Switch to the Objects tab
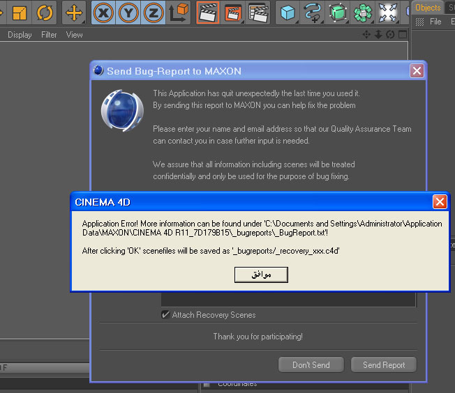The image size is (455, 393). (x=428, y=8)
